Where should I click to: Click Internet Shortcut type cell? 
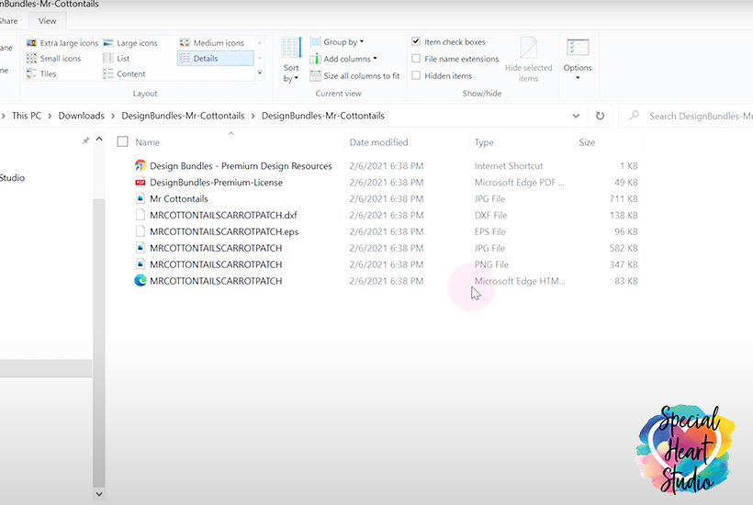509,165
